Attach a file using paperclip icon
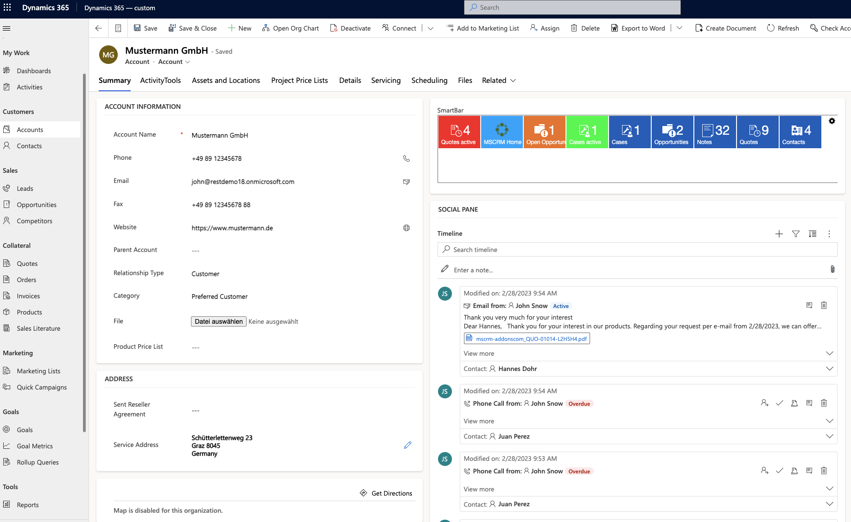Viewport: 851px width, 522px height. (832, 269)
